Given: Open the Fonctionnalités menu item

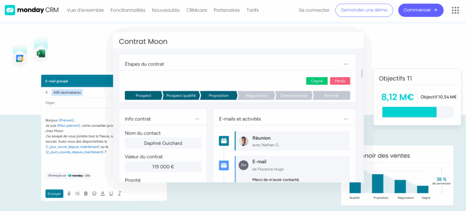Looking at the screenshot, I should point(128,10).
